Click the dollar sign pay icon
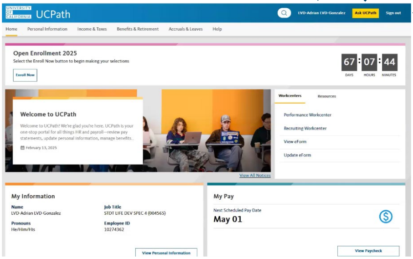This screenshot has height=259, width=413. click(x=386, y=217)
